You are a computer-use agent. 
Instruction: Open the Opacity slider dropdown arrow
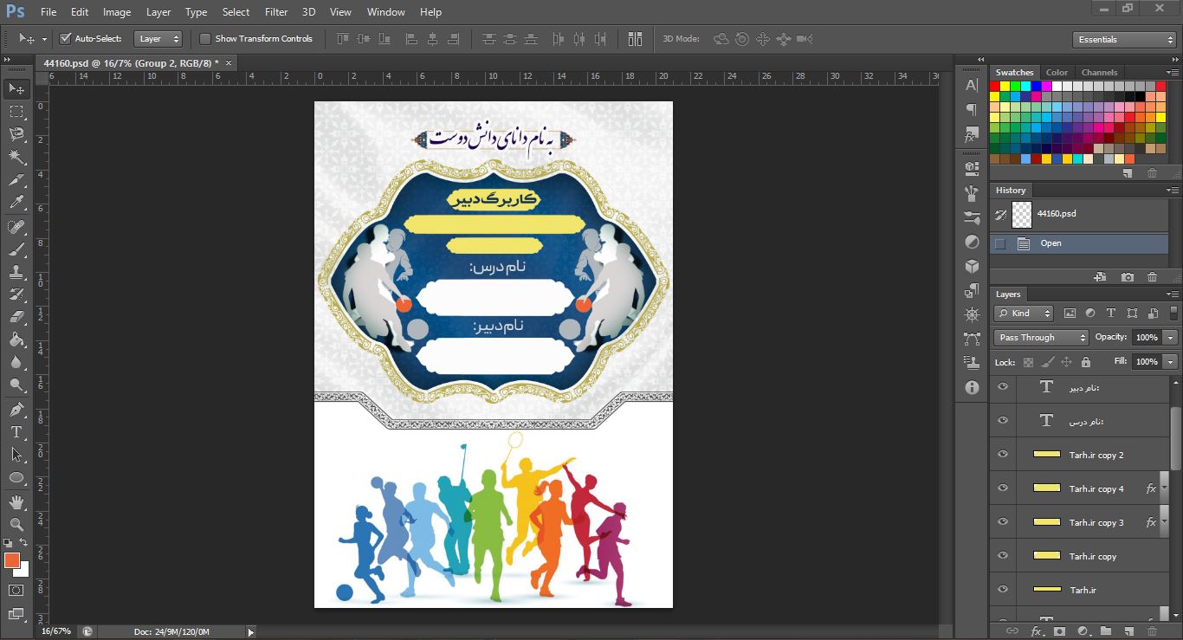click(1171, 338)
